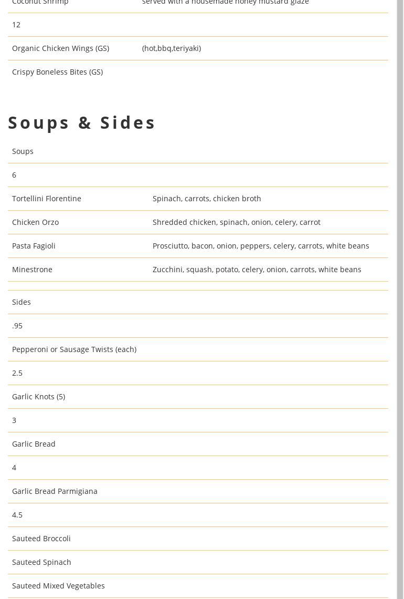The width and height of the screenshot is (404, 599).
Task: Click the Soups section label
Action: (23, 151)
